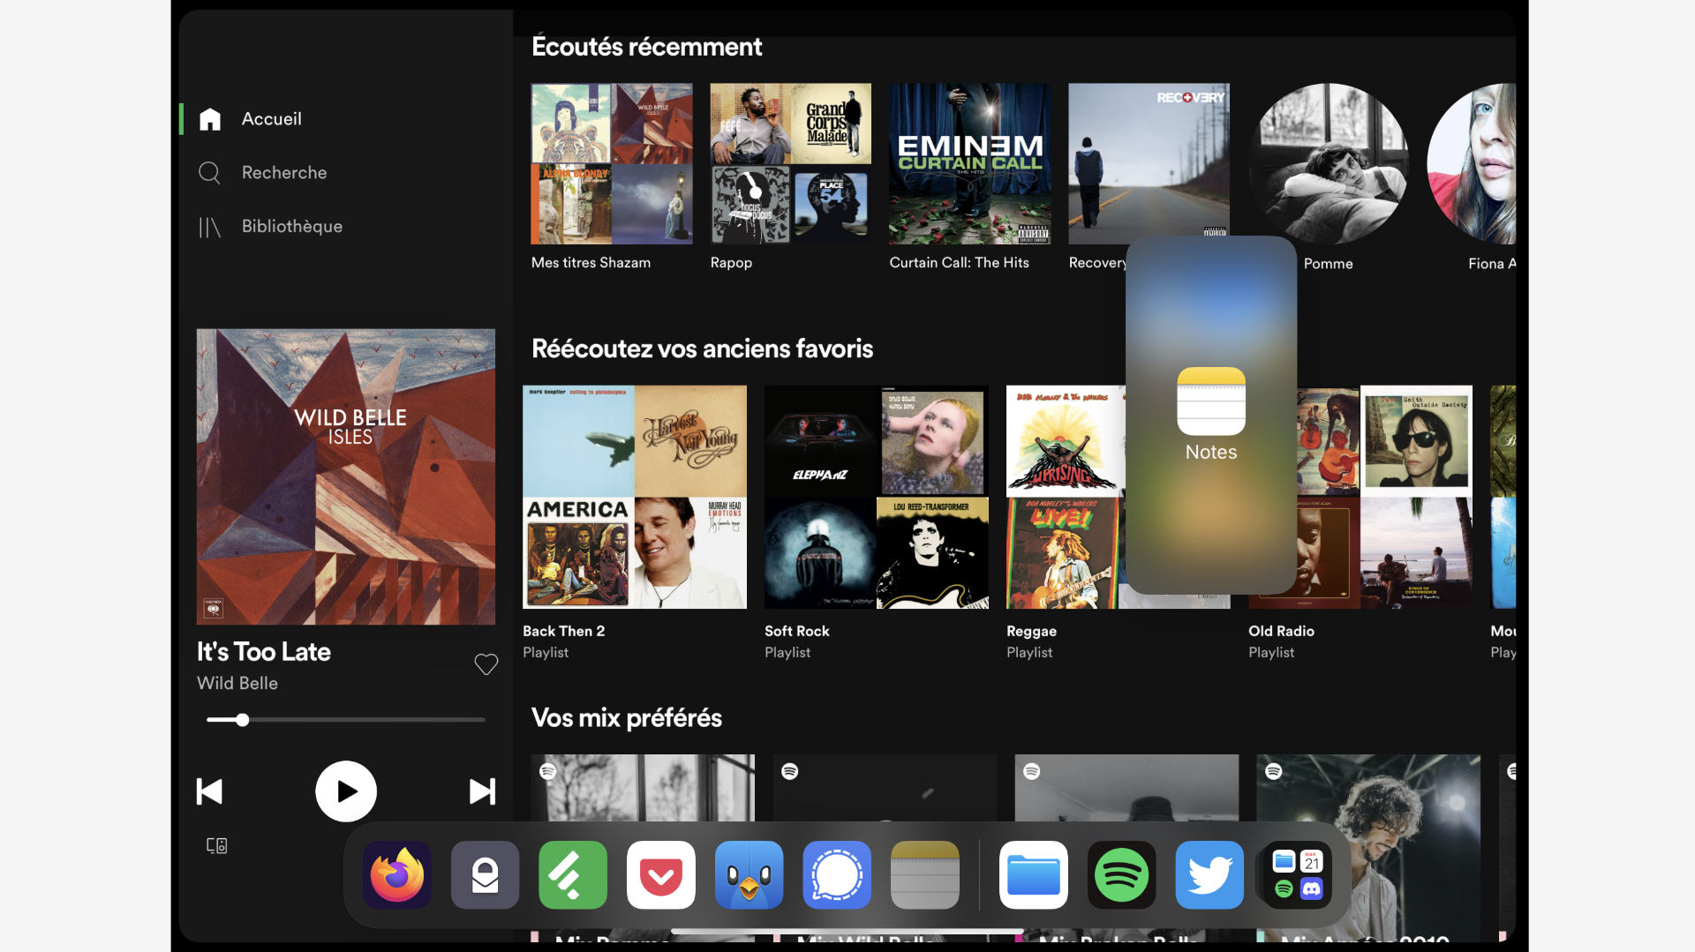
Task: Click the Spotify icon in dock
Action: coord(1121,875)
